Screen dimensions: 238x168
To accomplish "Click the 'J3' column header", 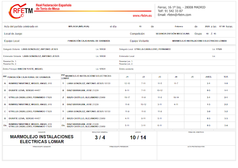I will pyautogui.click(x=160, y=77).
